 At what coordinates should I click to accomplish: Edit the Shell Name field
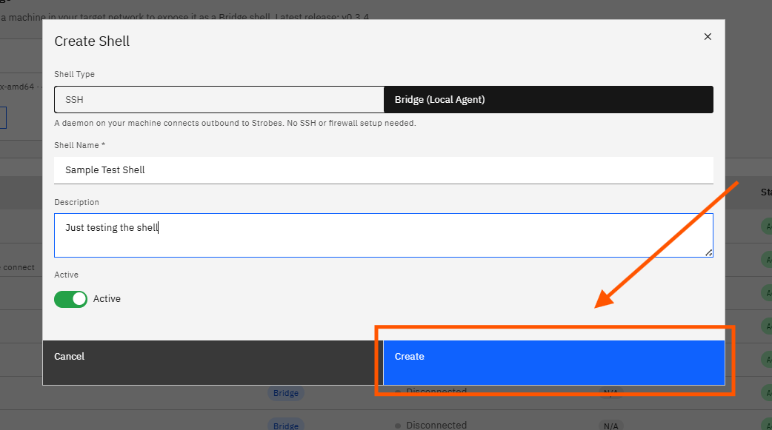coord(384,170)
